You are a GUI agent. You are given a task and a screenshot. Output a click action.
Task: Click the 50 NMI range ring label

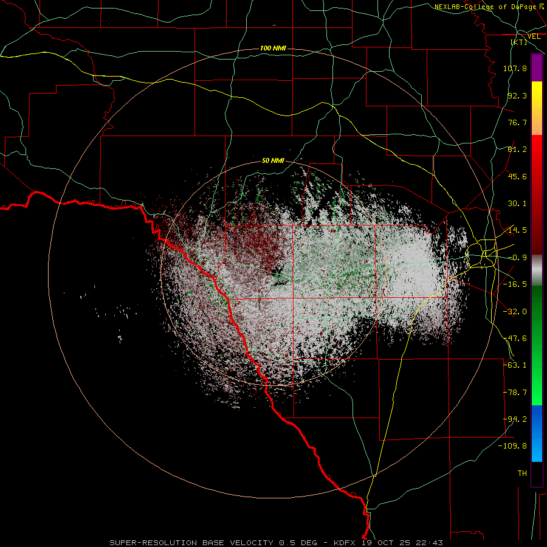(273, 161)
